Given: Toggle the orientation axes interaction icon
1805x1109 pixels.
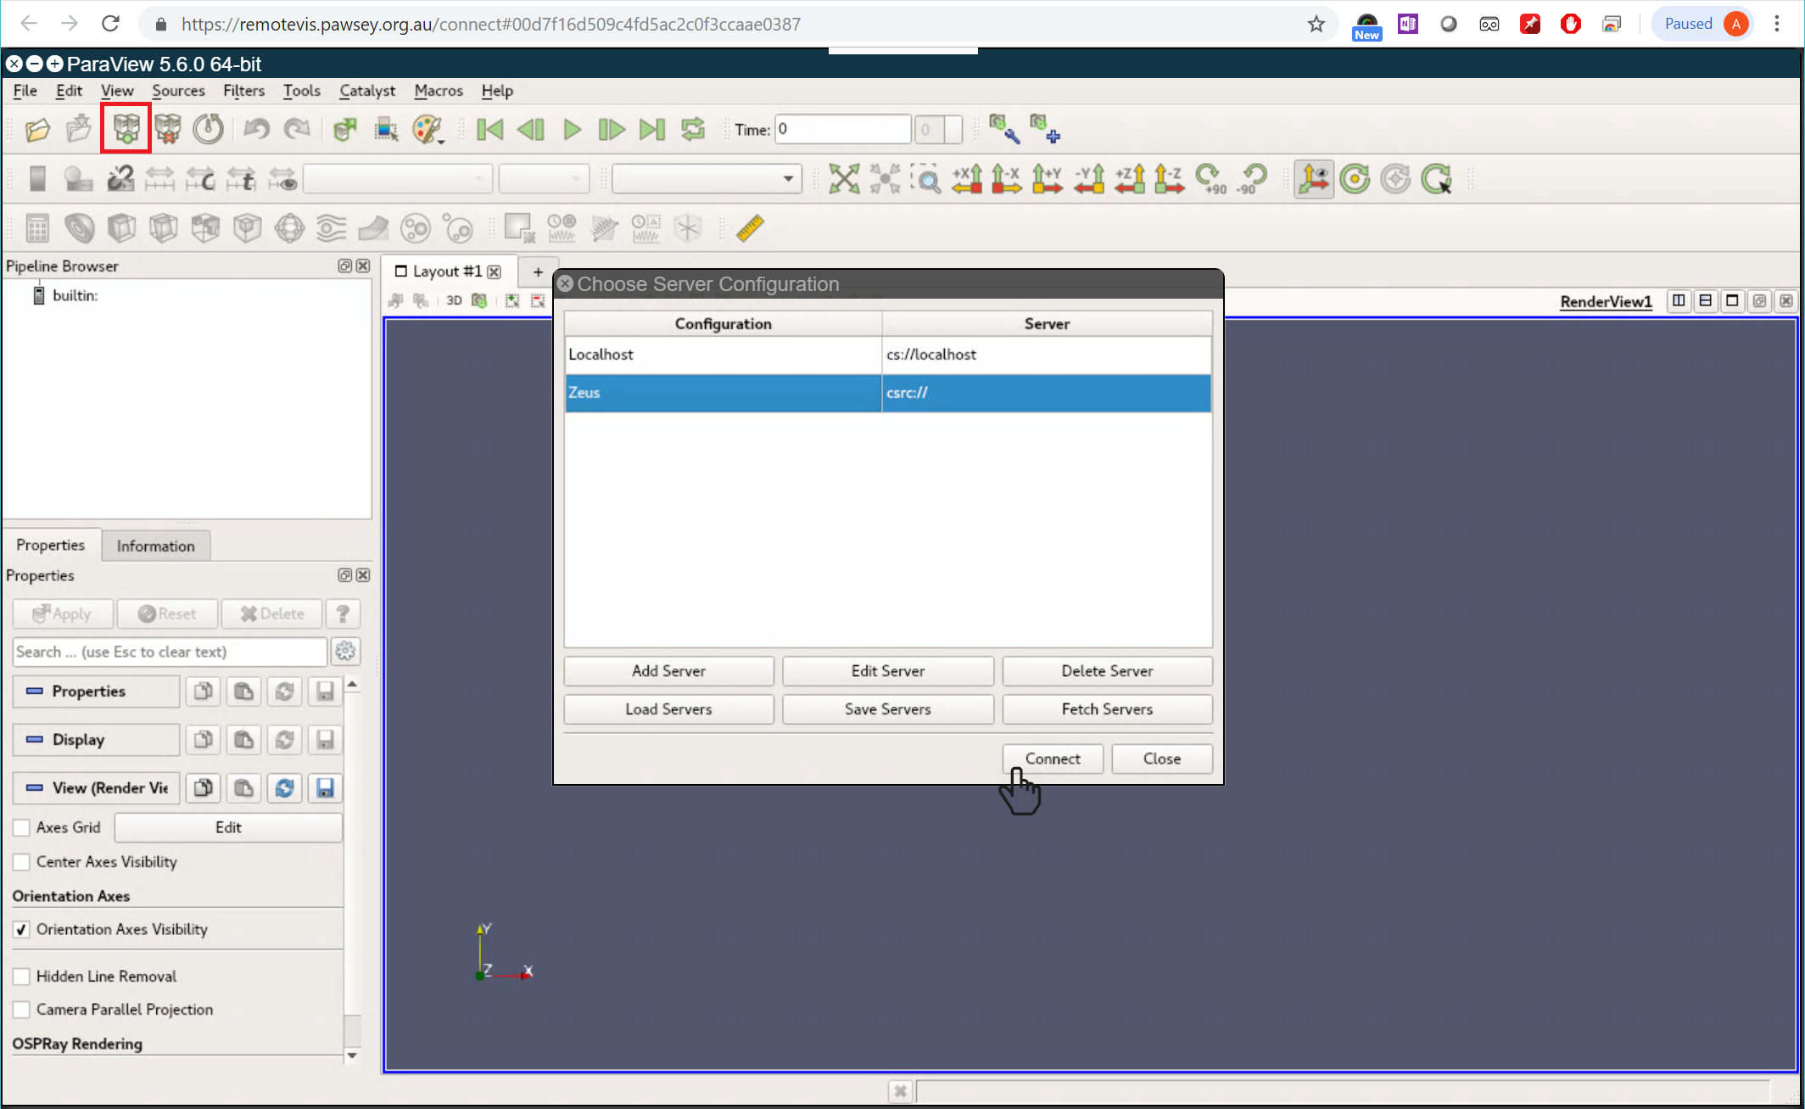Looking at the screenshot, I should 1313,178.
